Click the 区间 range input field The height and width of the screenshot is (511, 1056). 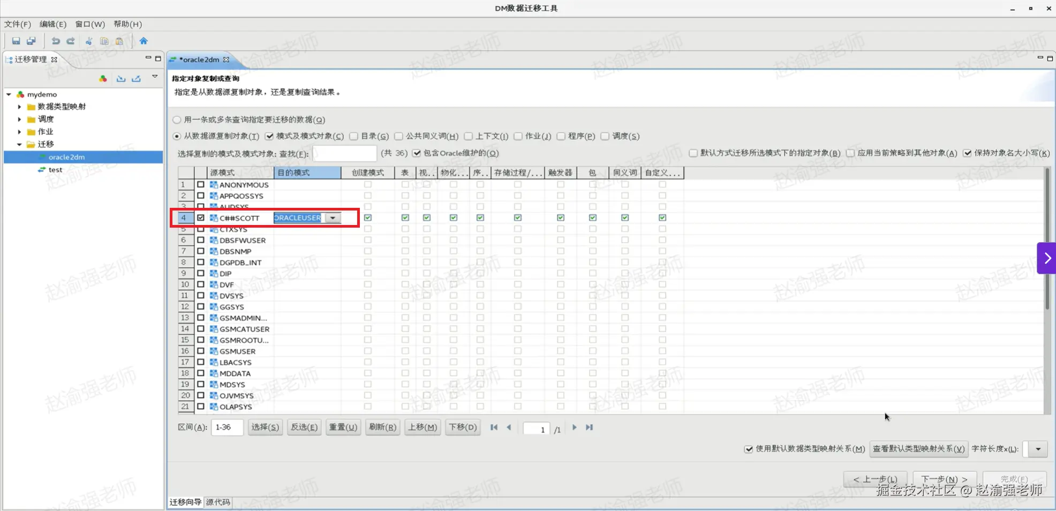point(227,427)
